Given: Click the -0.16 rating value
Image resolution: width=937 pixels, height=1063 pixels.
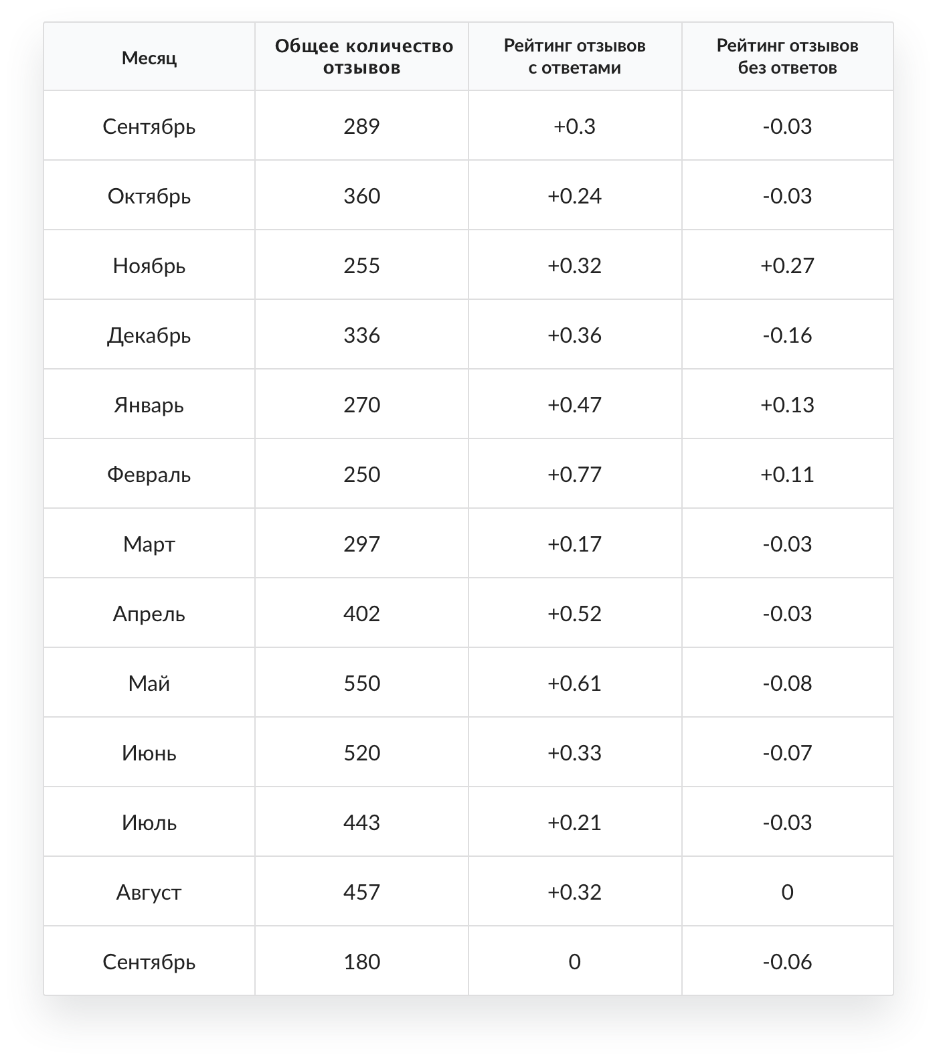Looking at the screenshot, I should coord(787,335).
